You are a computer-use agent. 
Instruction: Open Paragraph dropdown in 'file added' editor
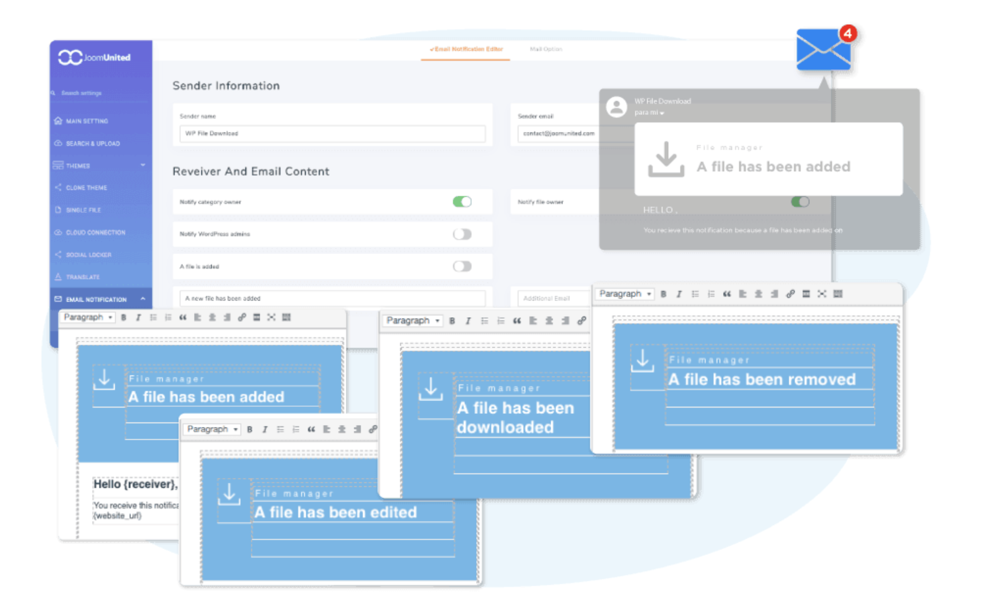click(88, 317)
